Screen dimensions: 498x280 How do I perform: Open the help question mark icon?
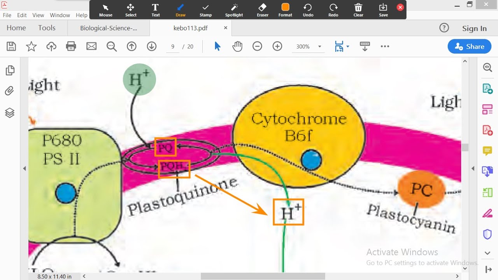pyautogui.click(x=444, y=28)
